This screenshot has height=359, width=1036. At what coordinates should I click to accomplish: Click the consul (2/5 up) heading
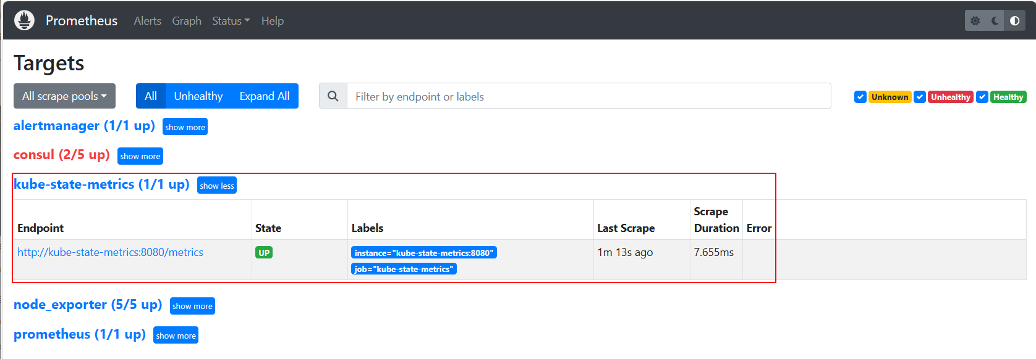tap(62, 155)
